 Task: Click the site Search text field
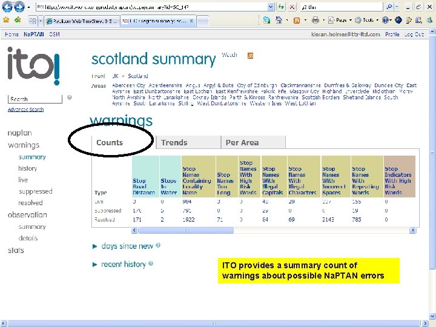tap(35, 99)
